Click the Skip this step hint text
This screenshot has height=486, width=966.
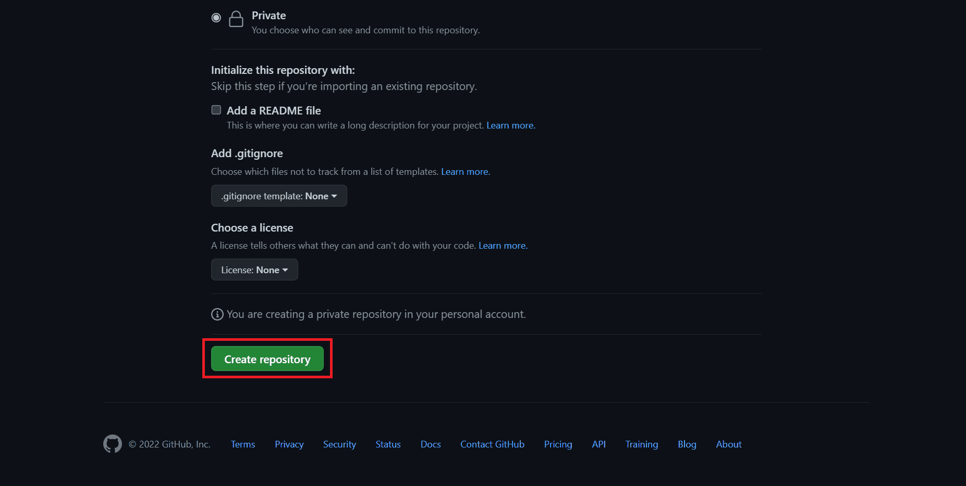point(344,86)
